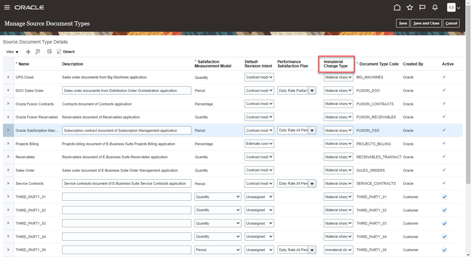Click the Query By Example filter icon

[x=50, y=52]
